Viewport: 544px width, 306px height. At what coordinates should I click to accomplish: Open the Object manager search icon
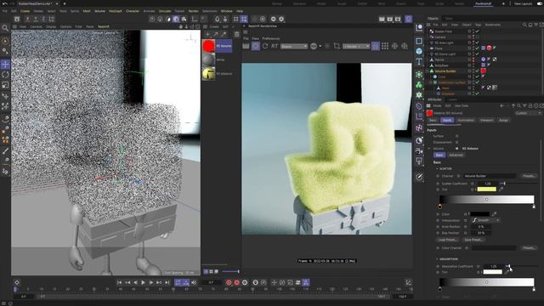pyautogui.click(x=524, y=25)
